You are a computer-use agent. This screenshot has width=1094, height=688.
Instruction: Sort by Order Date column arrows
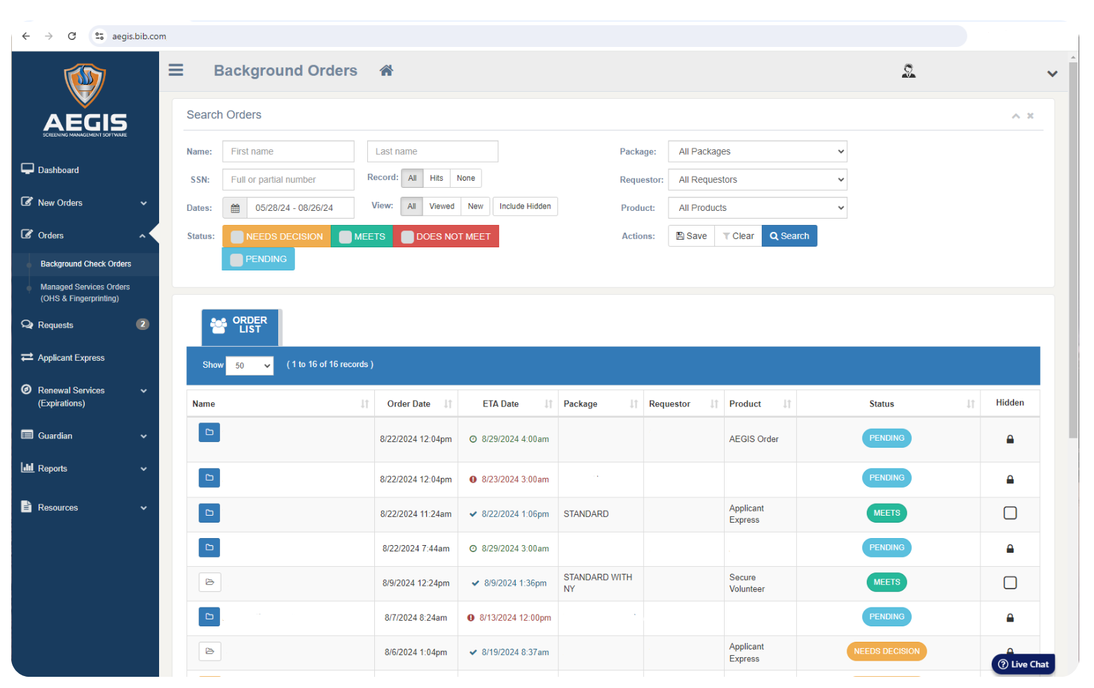[448, 404]
